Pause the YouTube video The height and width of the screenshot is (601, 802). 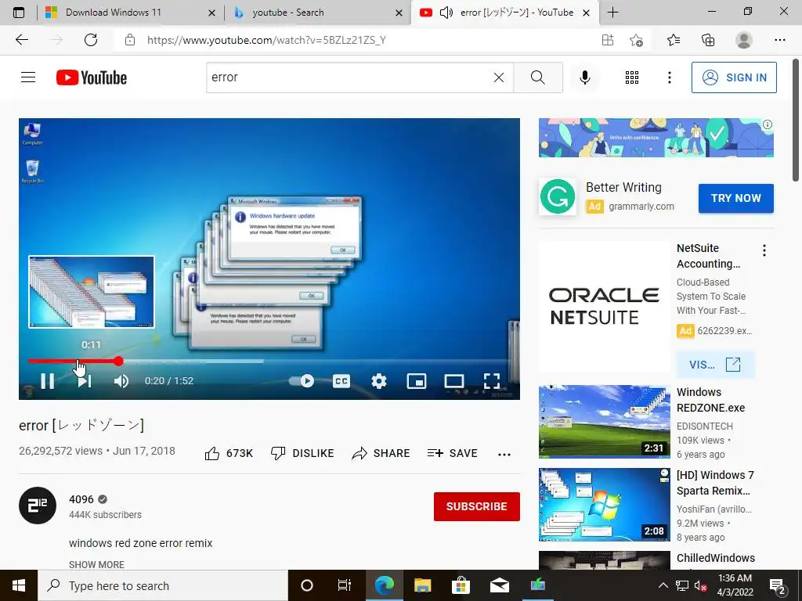point(48,381)
